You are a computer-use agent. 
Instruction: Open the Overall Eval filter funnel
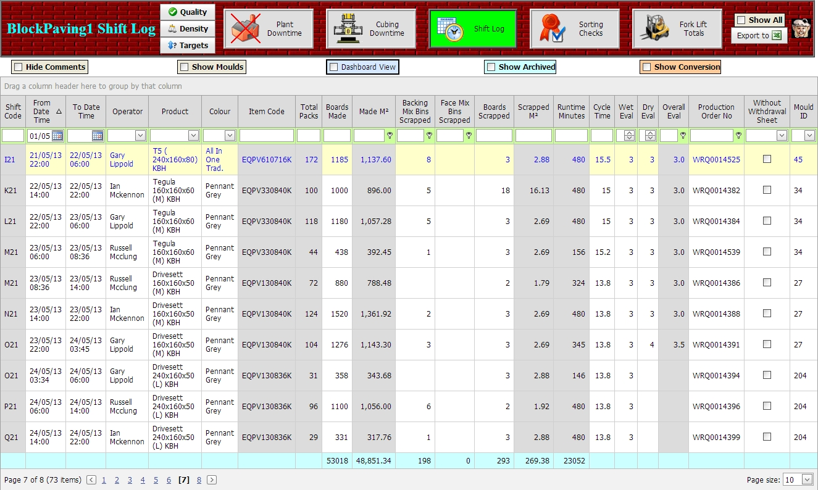(x=683, y=135)
